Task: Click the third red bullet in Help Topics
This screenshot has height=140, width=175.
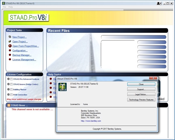Action: (x=51, y=88)
